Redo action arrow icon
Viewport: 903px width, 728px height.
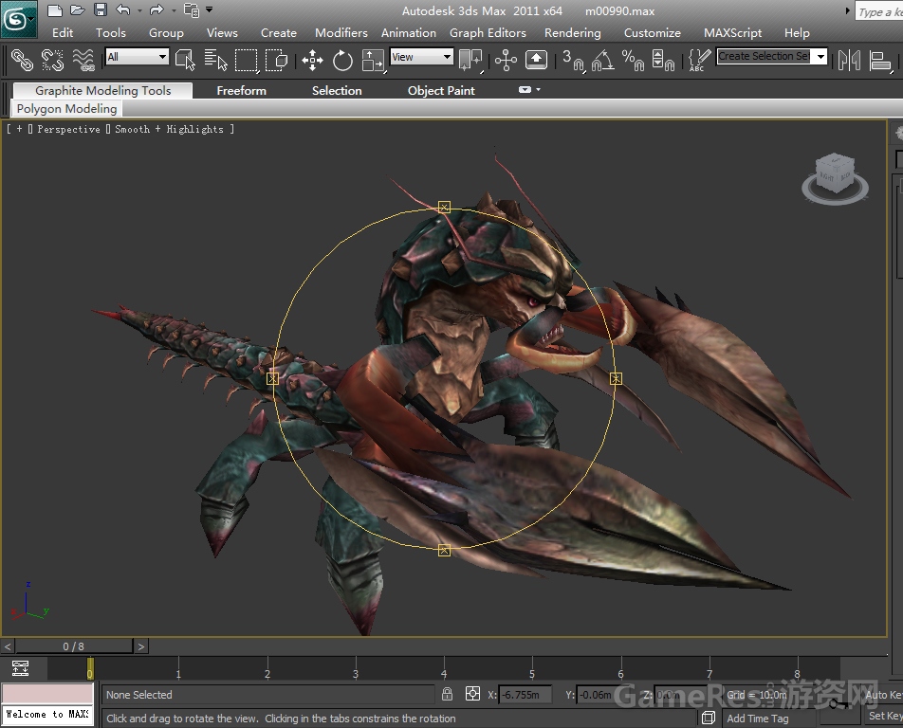pyautogui.click(x=157, y=9)
